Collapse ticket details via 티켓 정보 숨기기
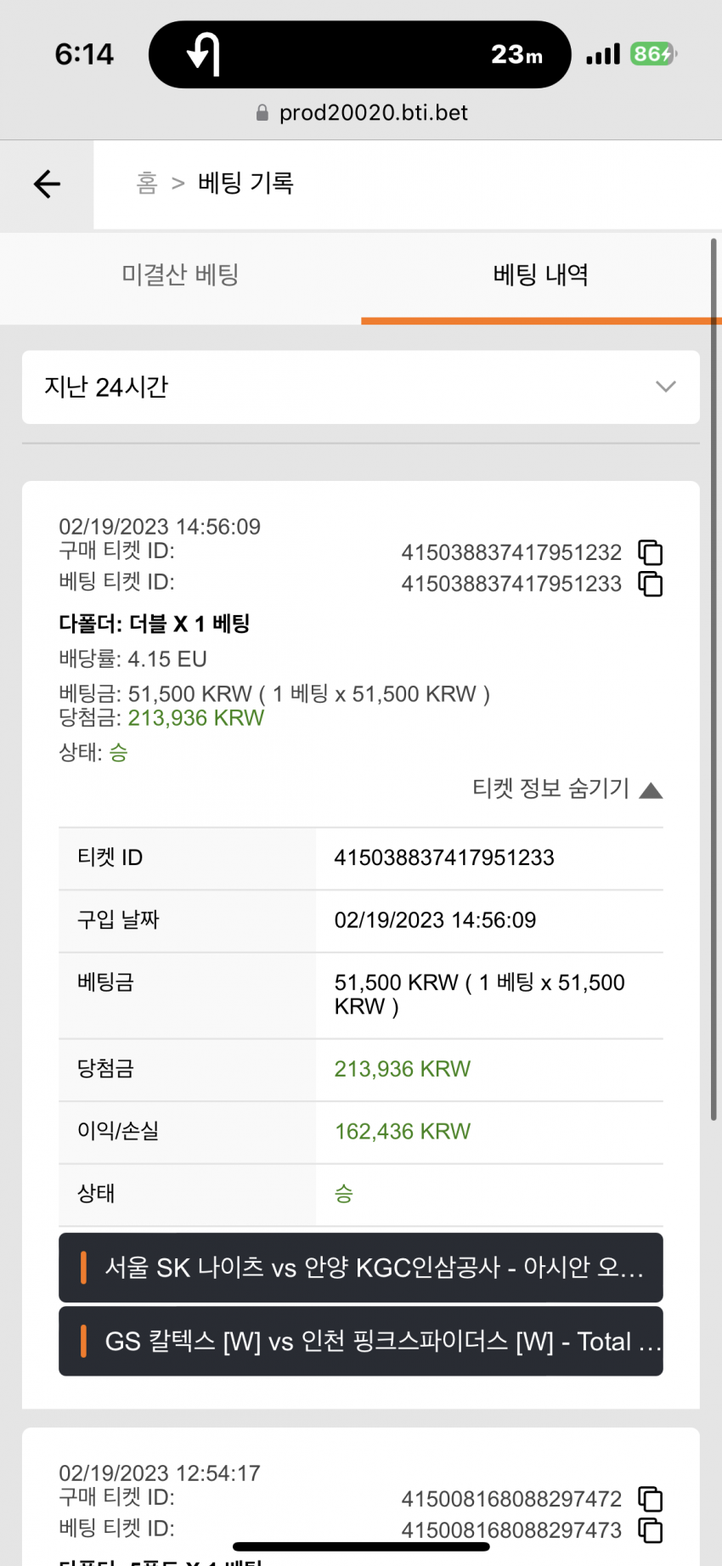 coord(567,789)
